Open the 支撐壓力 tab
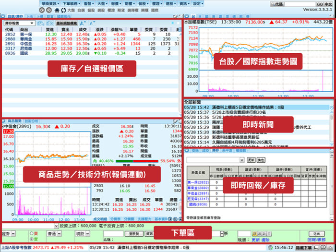 pos(144,219)
